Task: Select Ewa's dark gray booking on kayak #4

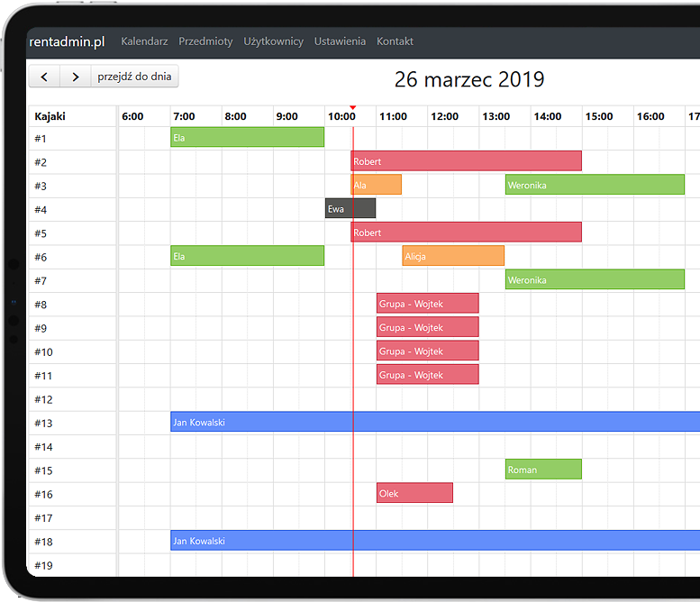Action: pos(350,209)
